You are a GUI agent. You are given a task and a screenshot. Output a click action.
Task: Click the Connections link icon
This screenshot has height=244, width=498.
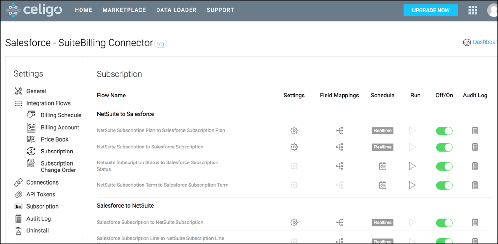coord(18,182)
